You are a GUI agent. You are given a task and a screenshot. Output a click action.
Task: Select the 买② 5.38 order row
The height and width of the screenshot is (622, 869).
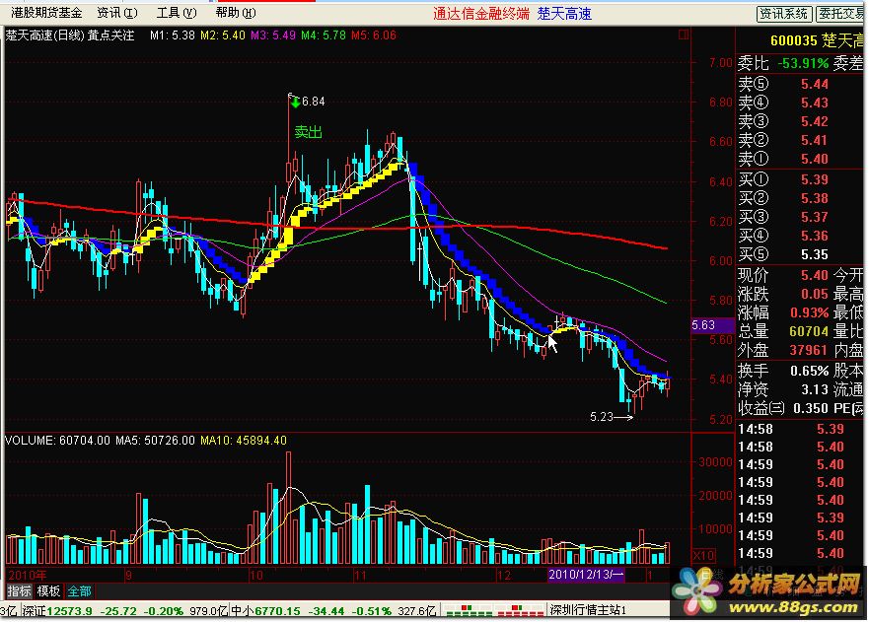(801, 199)
